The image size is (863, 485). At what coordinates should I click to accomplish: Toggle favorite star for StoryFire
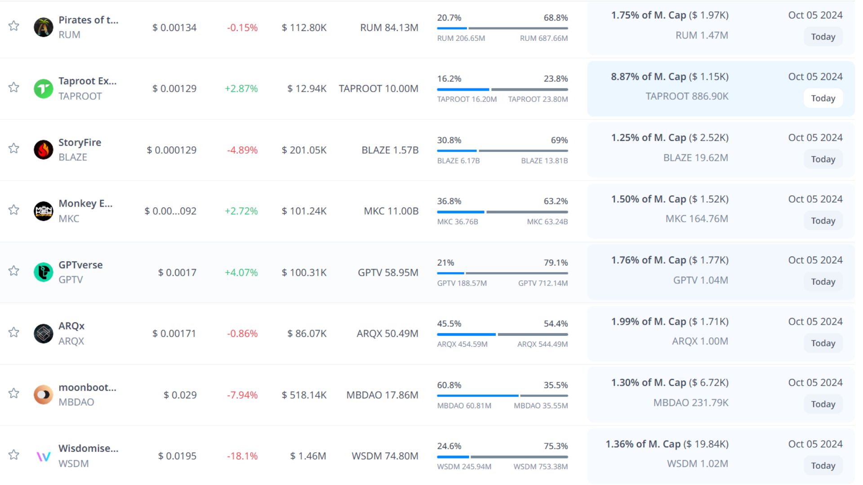click(14, 149)
